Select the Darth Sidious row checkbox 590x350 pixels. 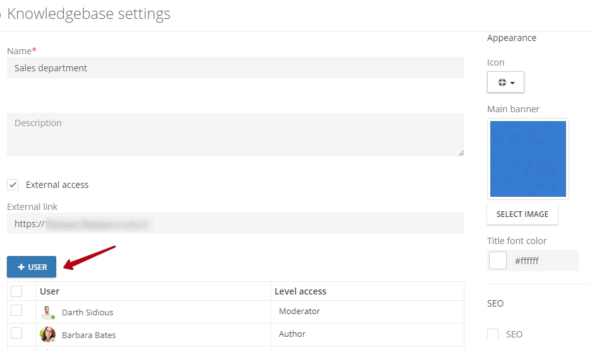point(16,310)
